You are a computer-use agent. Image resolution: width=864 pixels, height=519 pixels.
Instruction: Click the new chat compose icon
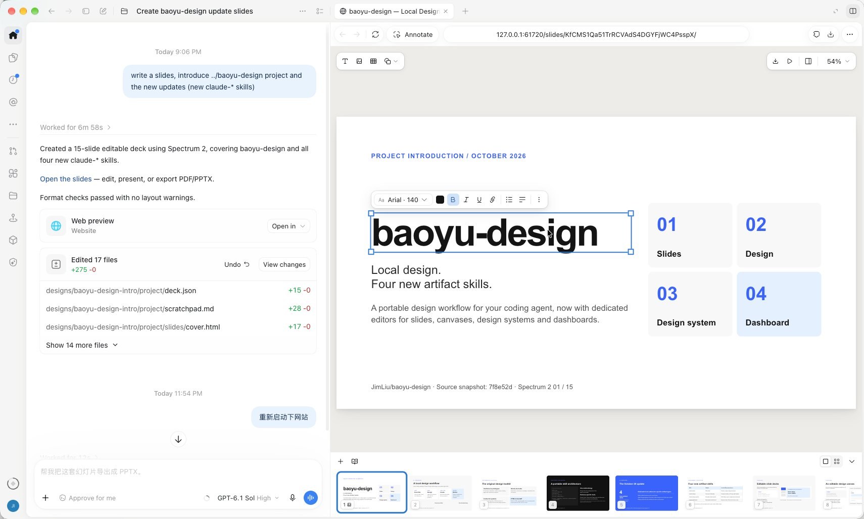(103, 11)
